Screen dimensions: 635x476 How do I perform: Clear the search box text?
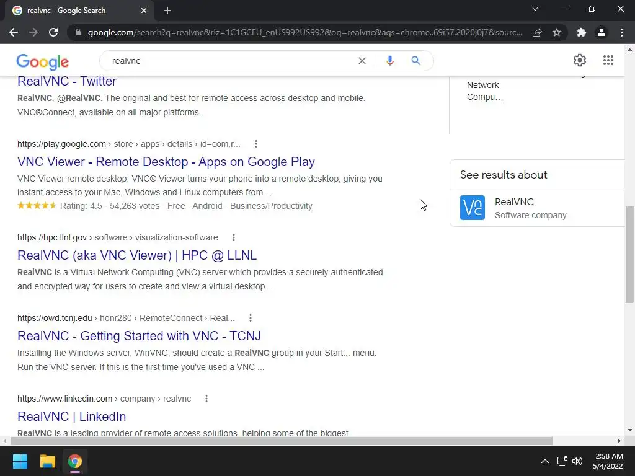(x=362, y=61)
